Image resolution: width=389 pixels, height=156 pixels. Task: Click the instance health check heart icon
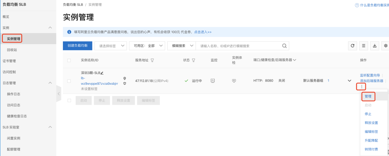[x=234, y=81]
